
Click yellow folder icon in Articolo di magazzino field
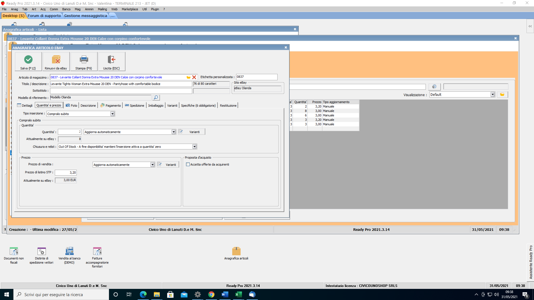click(x=189, y=77)
